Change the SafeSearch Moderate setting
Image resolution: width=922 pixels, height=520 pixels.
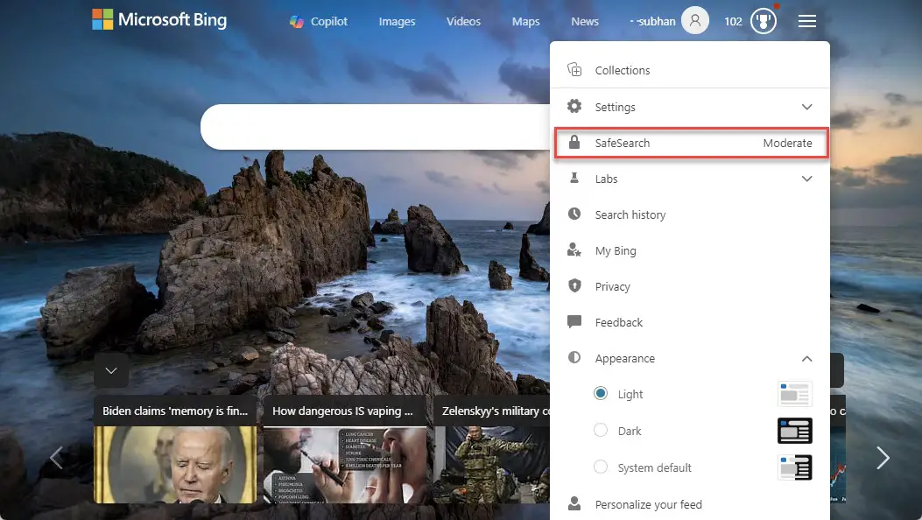coord(787,143)
